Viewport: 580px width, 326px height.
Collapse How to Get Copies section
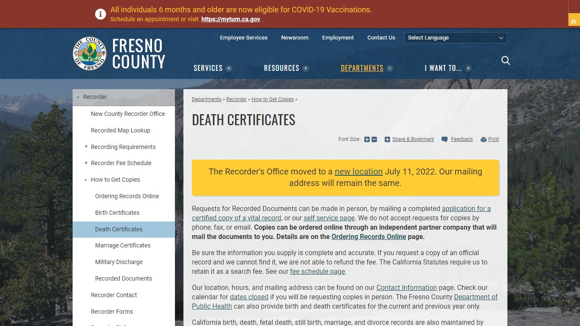tap(86, 180)
